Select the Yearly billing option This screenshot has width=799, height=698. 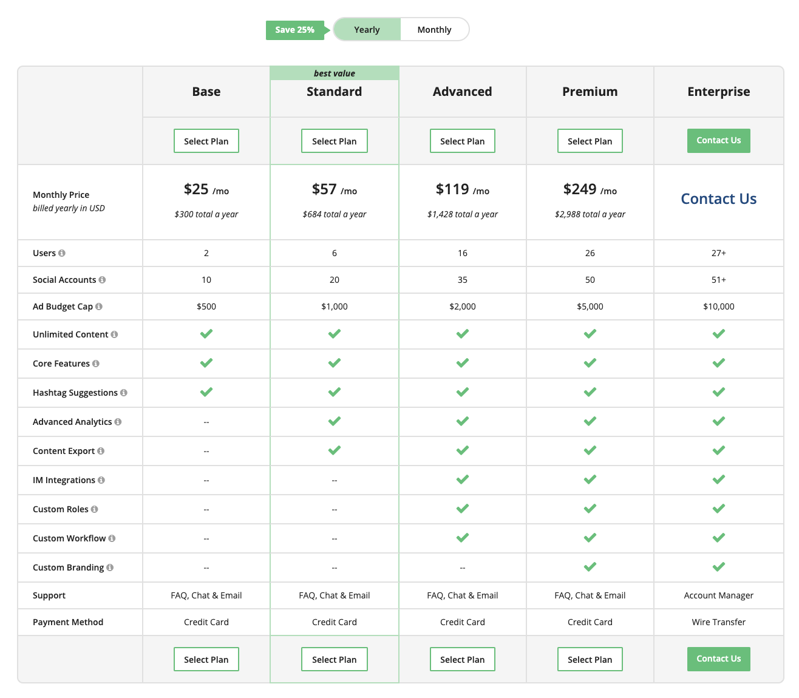click(367, 30)
